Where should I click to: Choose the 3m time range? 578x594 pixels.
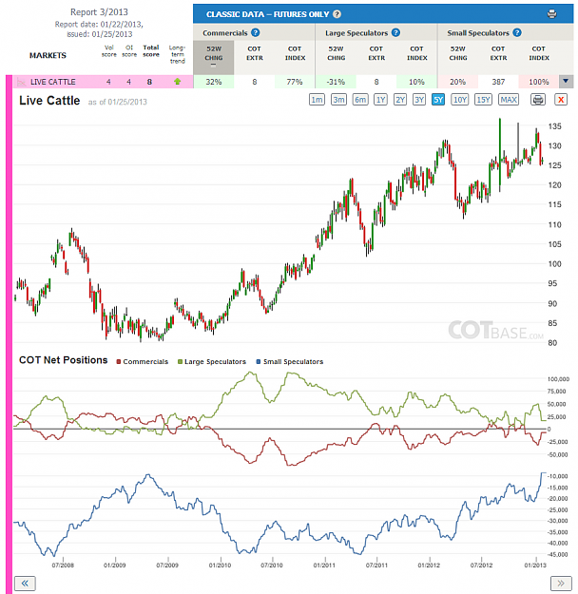(x=338, y=100)
